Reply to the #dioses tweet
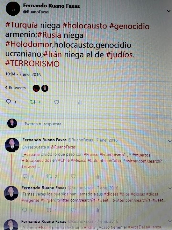The height and width of the screenshot is (230, 172). pos(25,210)
